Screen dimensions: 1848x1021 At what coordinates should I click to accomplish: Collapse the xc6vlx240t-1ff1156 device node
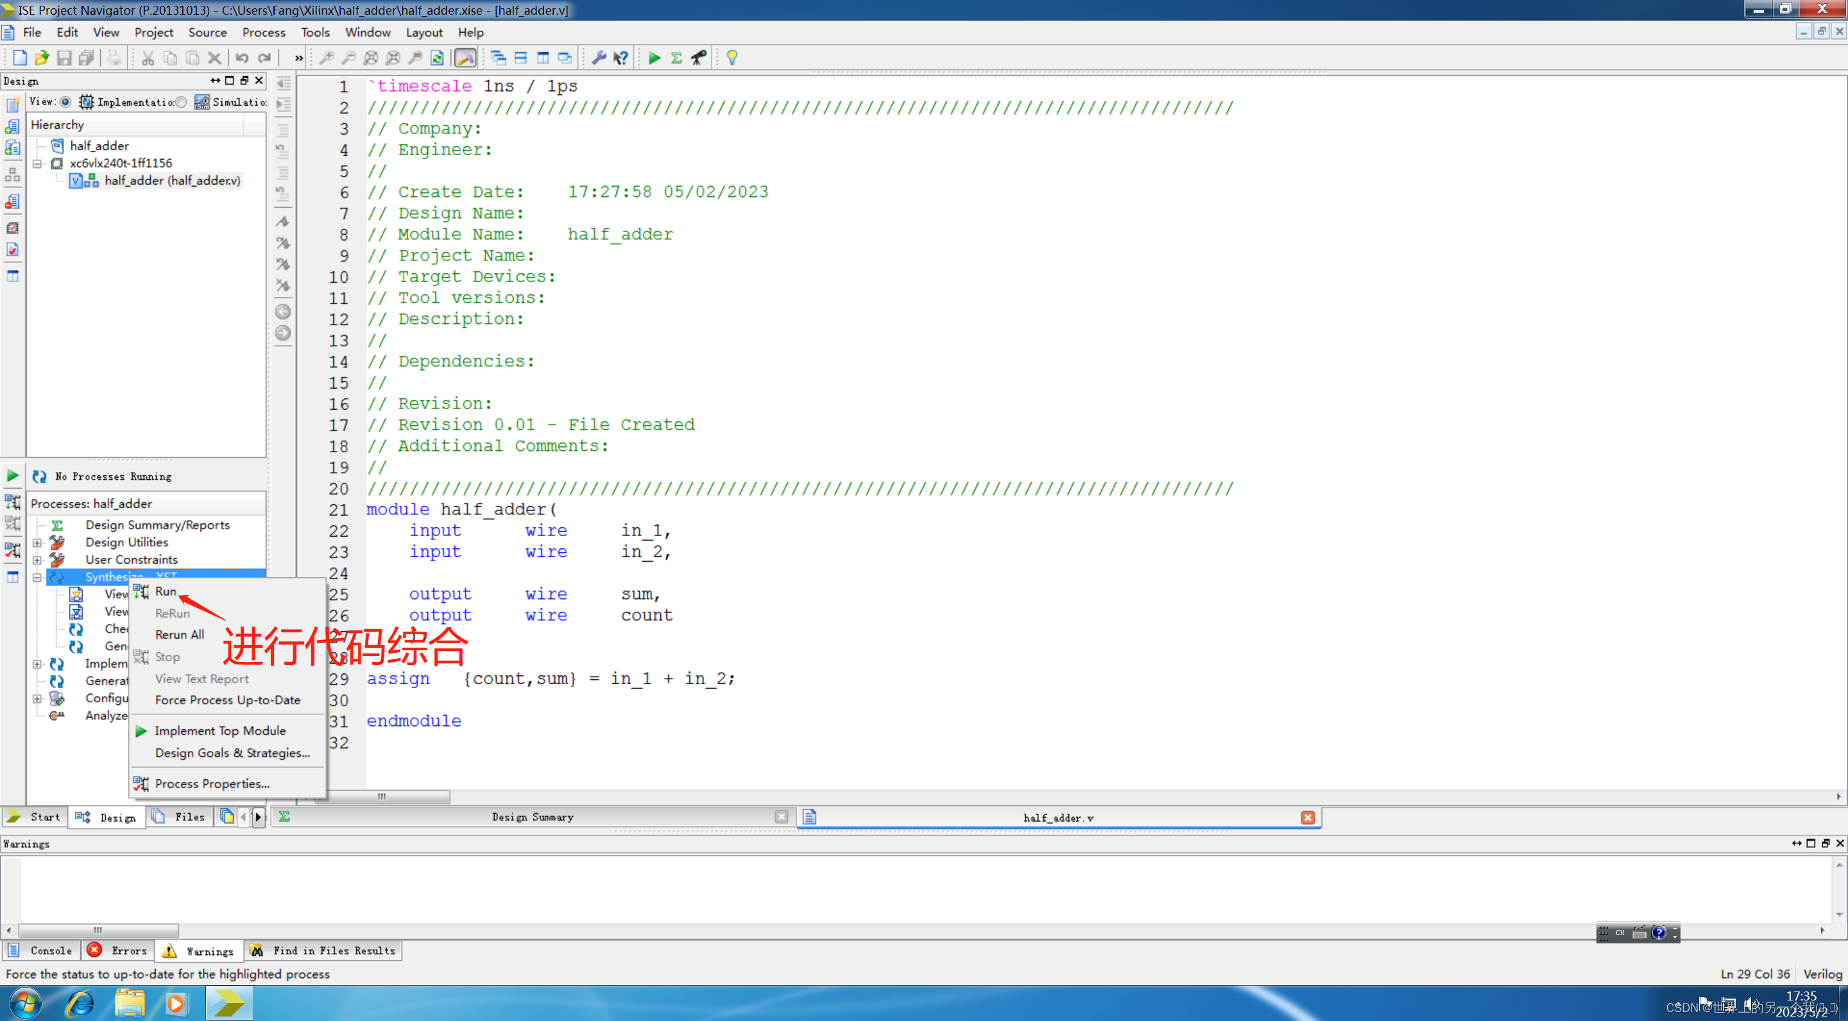[37, 164]
